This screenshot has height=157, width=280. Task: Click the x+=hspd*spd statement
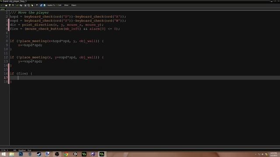click(30, 45)
